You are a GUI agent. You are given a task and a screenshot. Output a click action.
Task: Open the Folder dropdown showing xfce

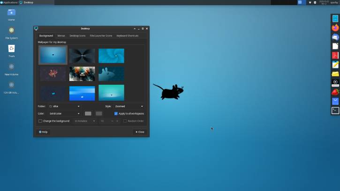click(64, 106)
